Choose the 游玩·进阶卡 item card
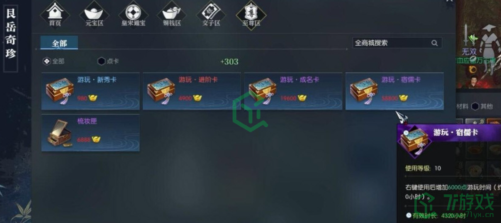This screenshot has width=501, height=223. (192, 91)
